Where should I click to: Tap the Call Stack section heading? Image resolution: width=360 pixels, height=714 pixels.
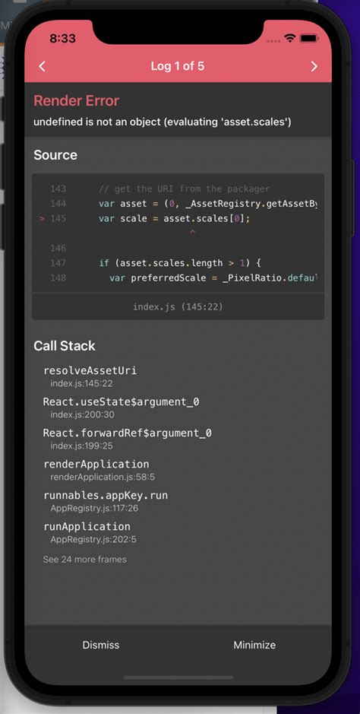tap(65, 346)
